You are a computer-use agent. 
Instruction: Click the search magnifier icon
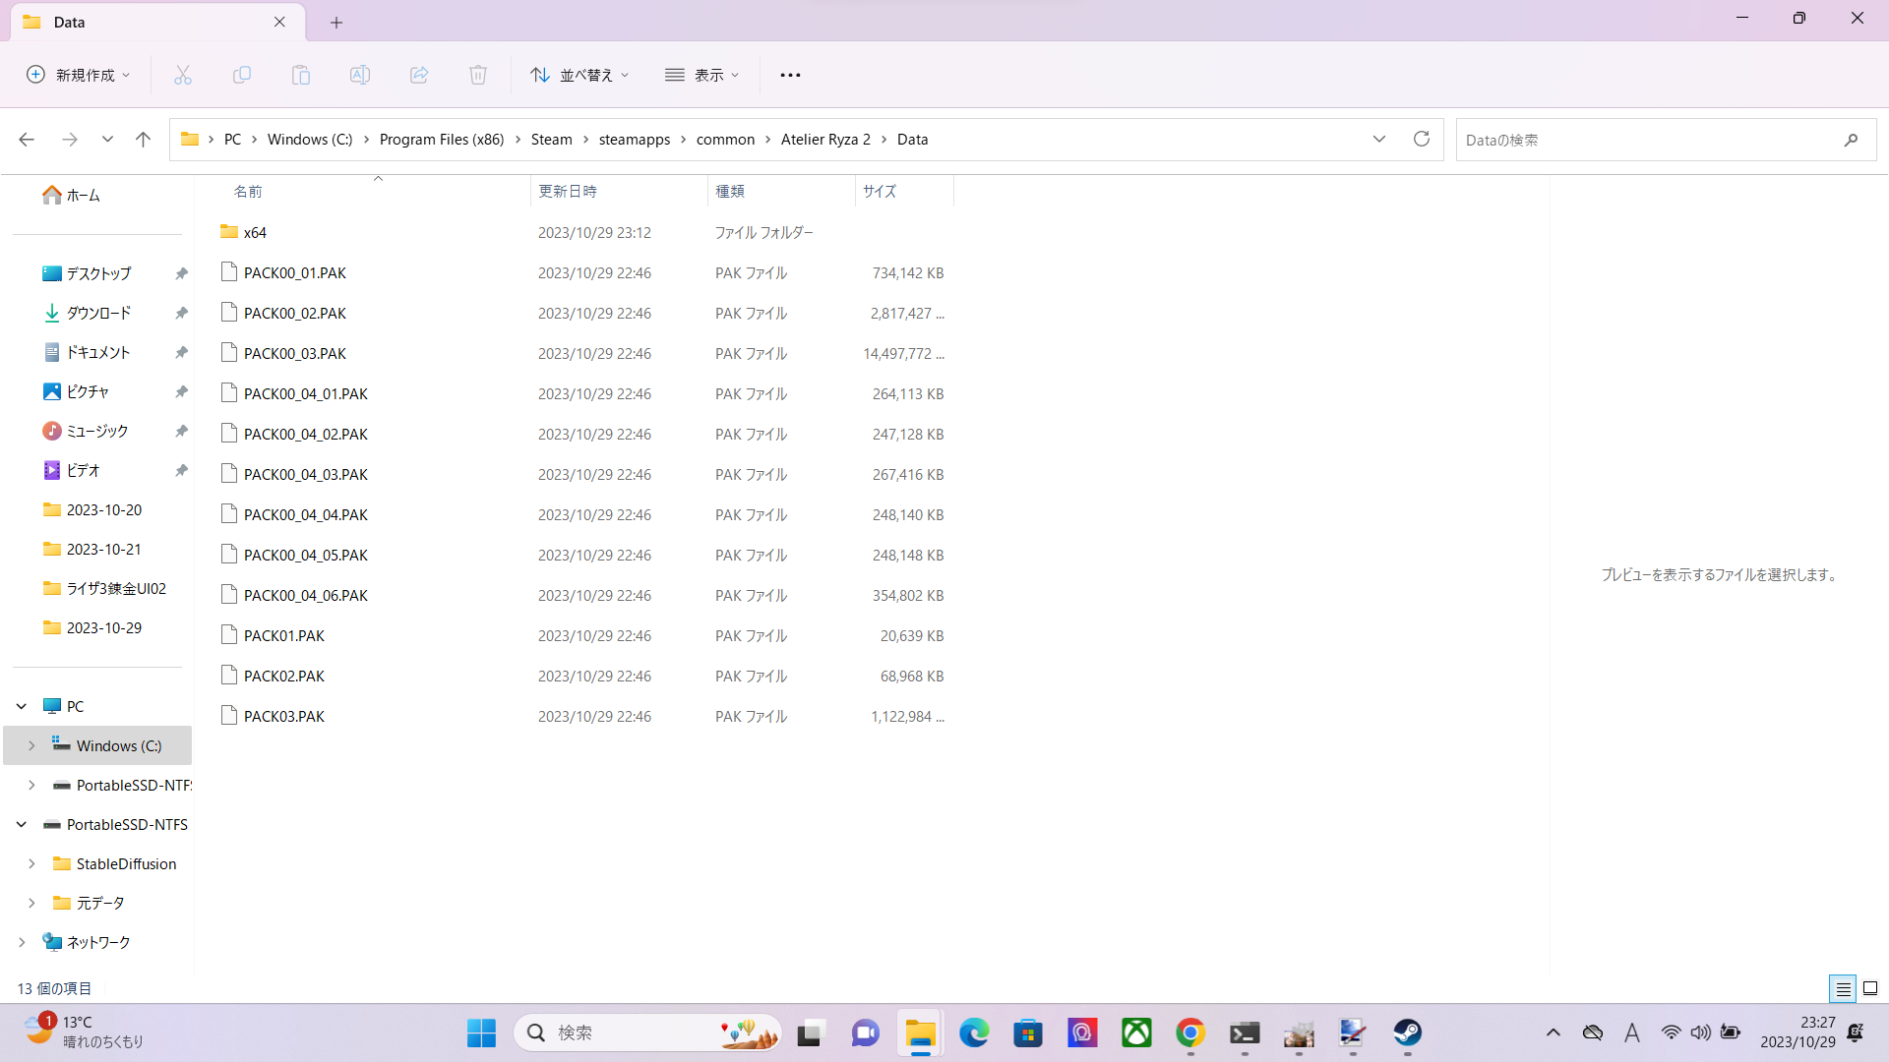[1851, 140]
